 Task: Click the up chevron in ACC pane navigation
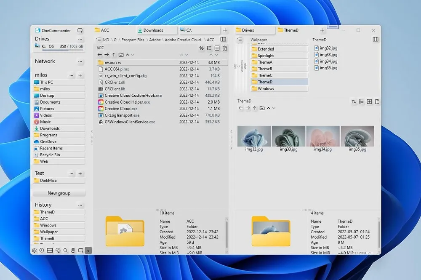pos(128,55)
